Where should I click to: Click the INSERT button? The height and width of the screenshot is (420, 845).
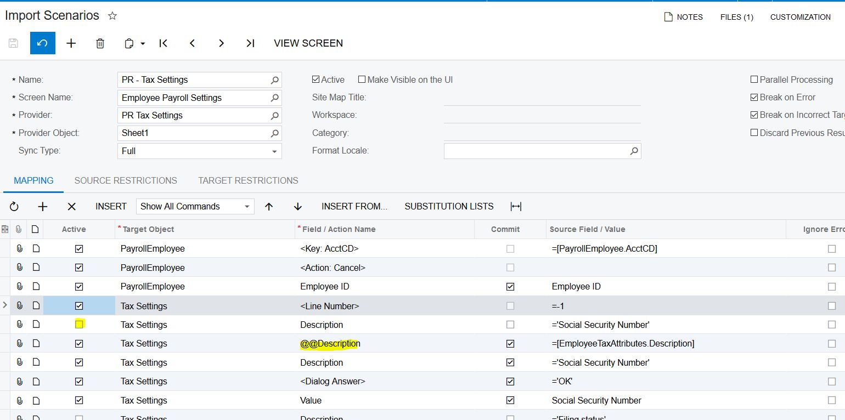[111, 206]
